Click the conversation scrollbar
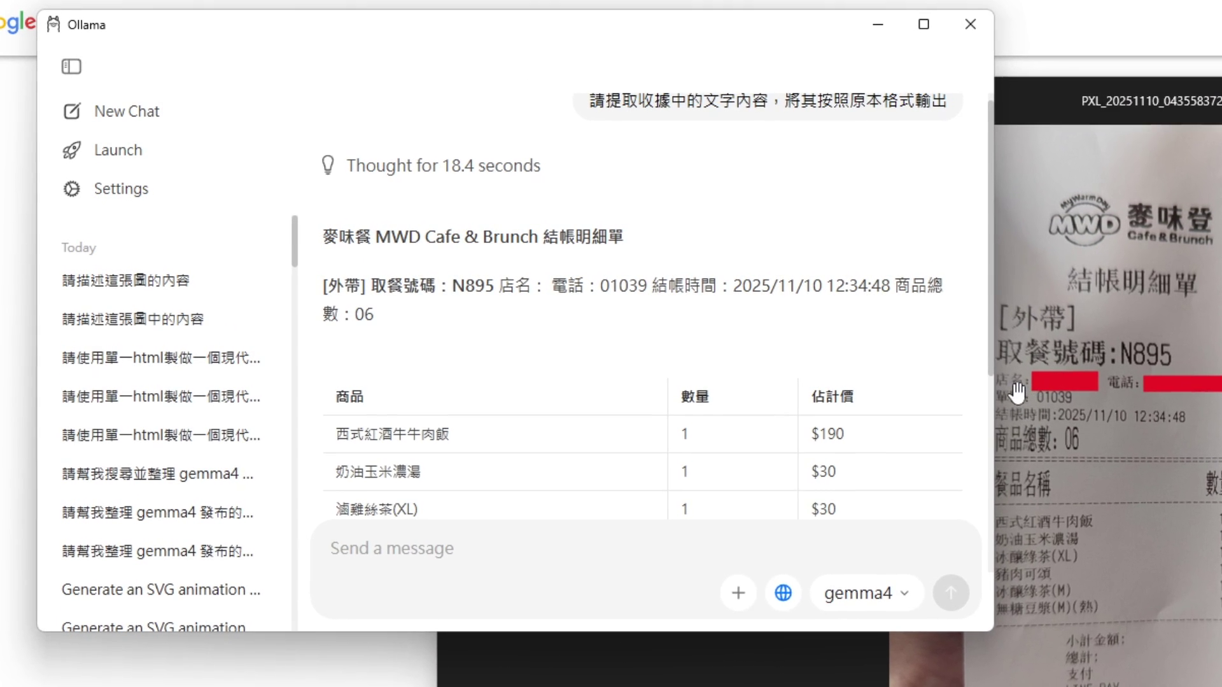This screenshot has height=687, width=1222. [x=990, y=237]
